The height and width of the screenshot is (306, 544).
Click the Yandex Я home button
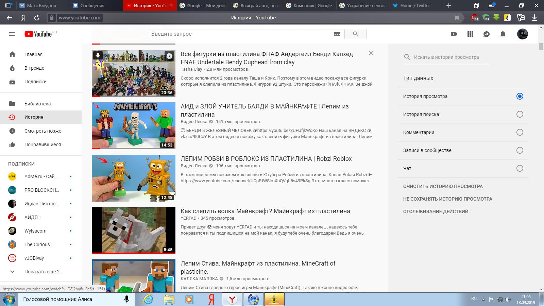(x=23, y=18)
